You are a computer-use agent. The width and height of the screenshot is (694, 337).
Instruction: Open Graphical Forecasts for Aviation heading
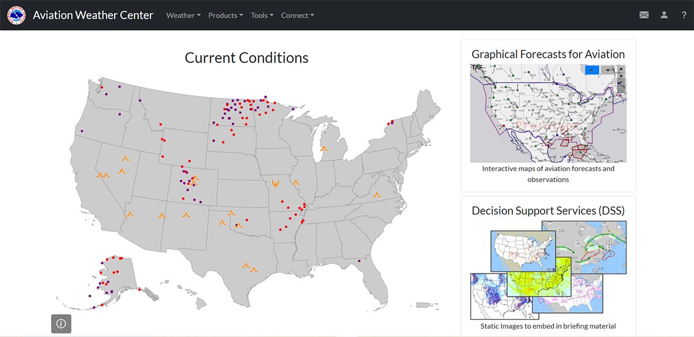point(548,54)
